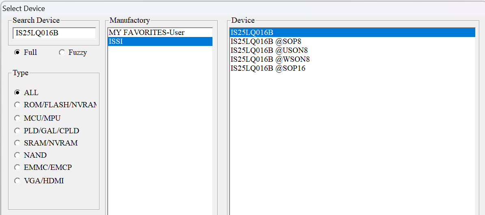Select EMMC/EMCP type option
Image resolution: width=485 pixels, height=215 pixels.
point(17,167)
